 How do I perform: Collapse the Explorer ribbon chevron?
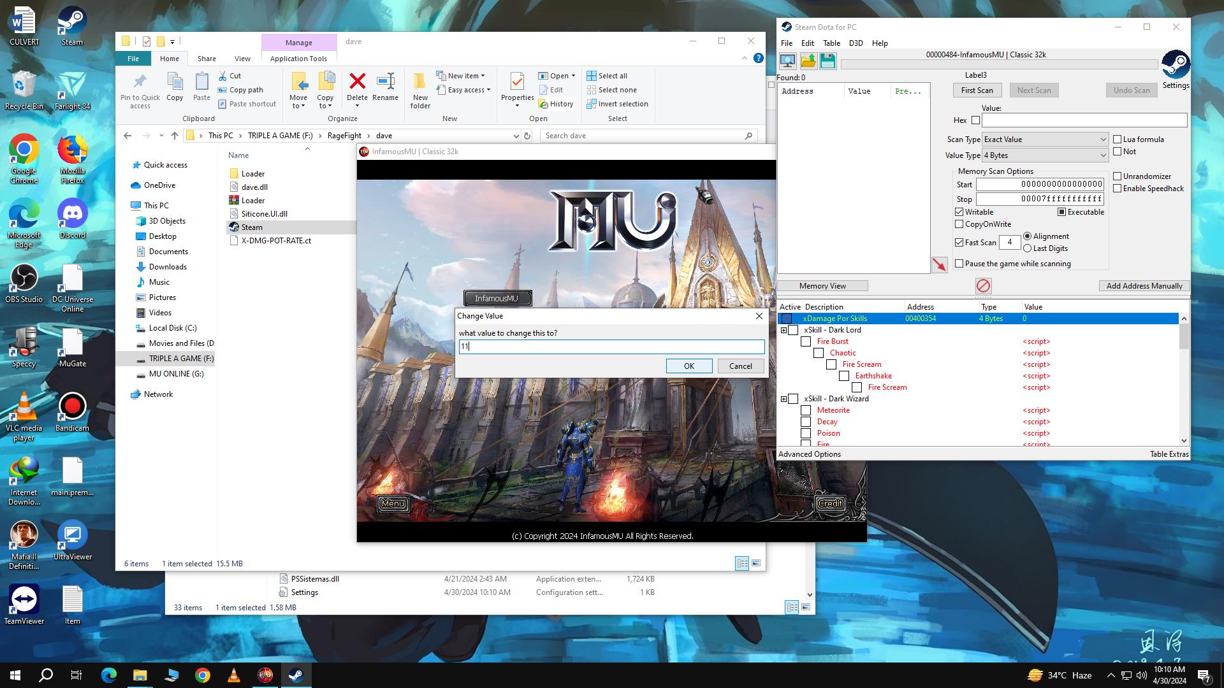[744, 58]
